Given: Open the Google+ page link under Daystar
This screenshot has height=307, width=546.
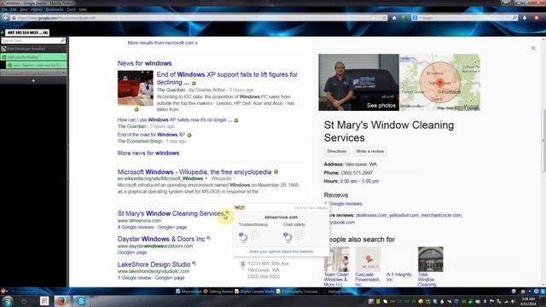Looking at the screenshot, I should click(x=132, y=252).
